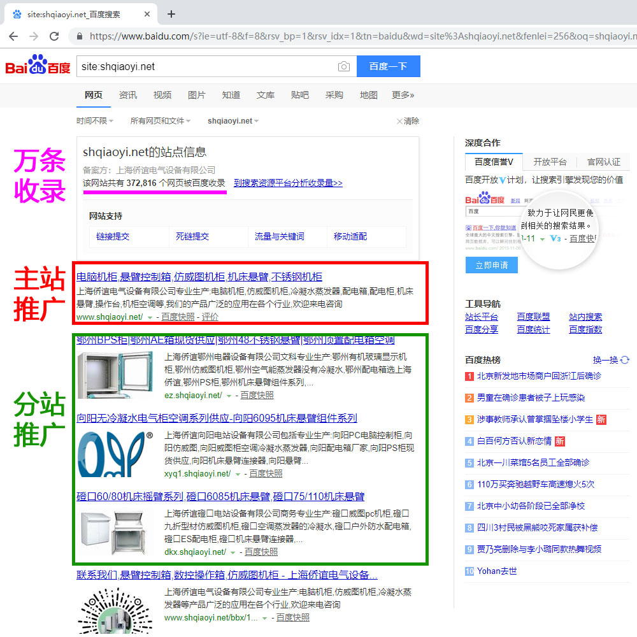This screenshot has height=637, width=637.
Task: Expand arrow next to www.shqiaoyi.net/bbx/1...
Action: 264,619
